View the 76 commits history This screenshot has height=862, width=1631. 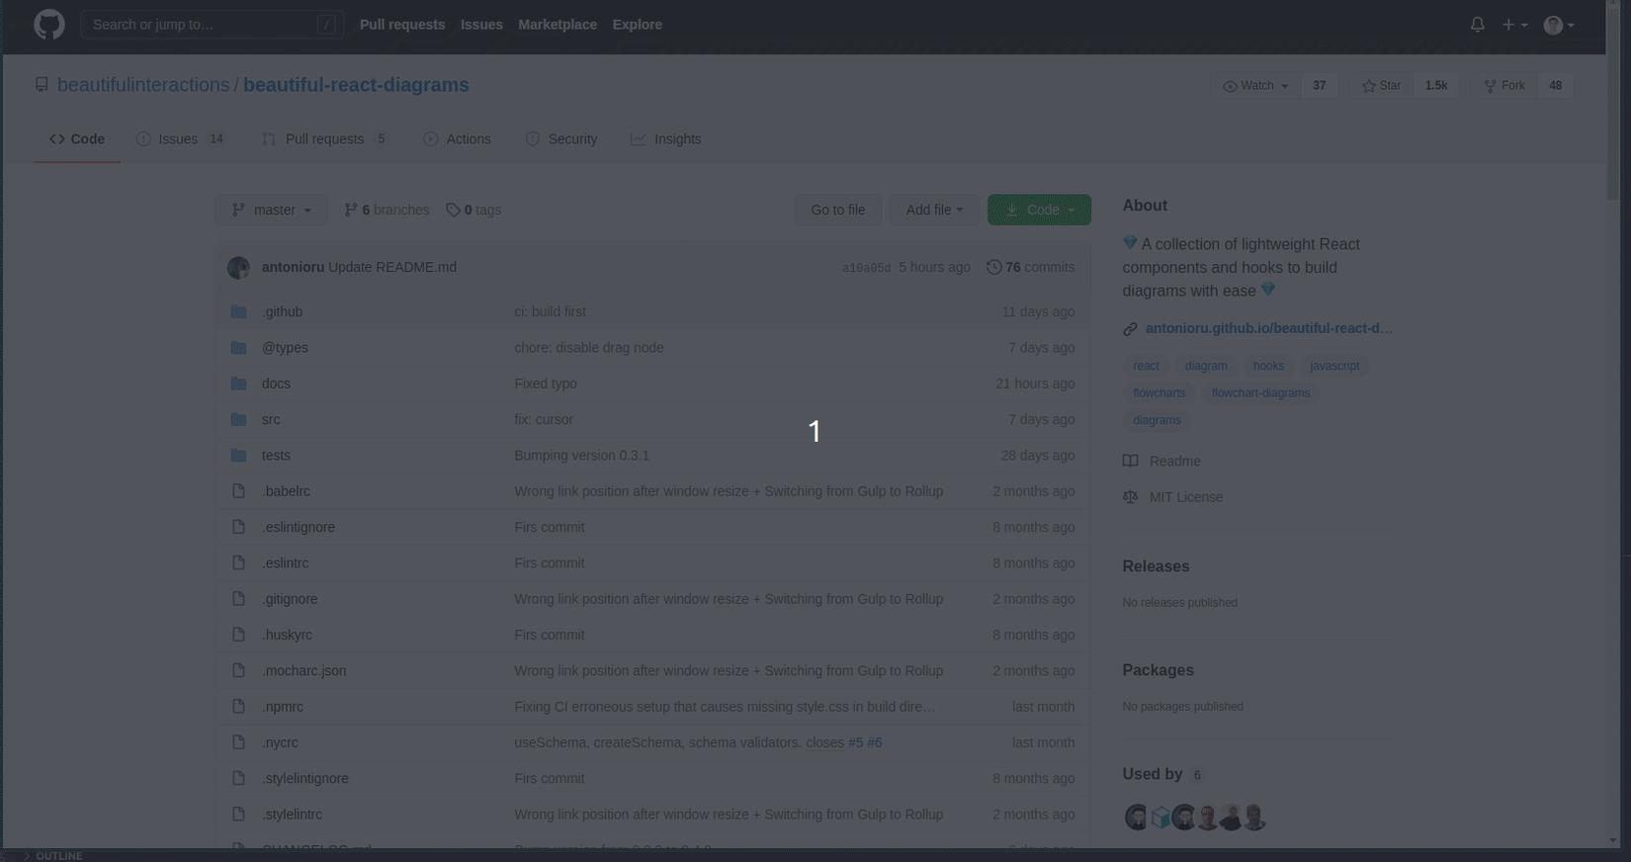click(1030, 267)
